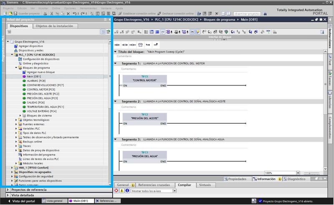Image resolution: width=334 pixels, height=205 pixels.
Task: Expand the Variables PLC folder
Action: coord(16,129)
